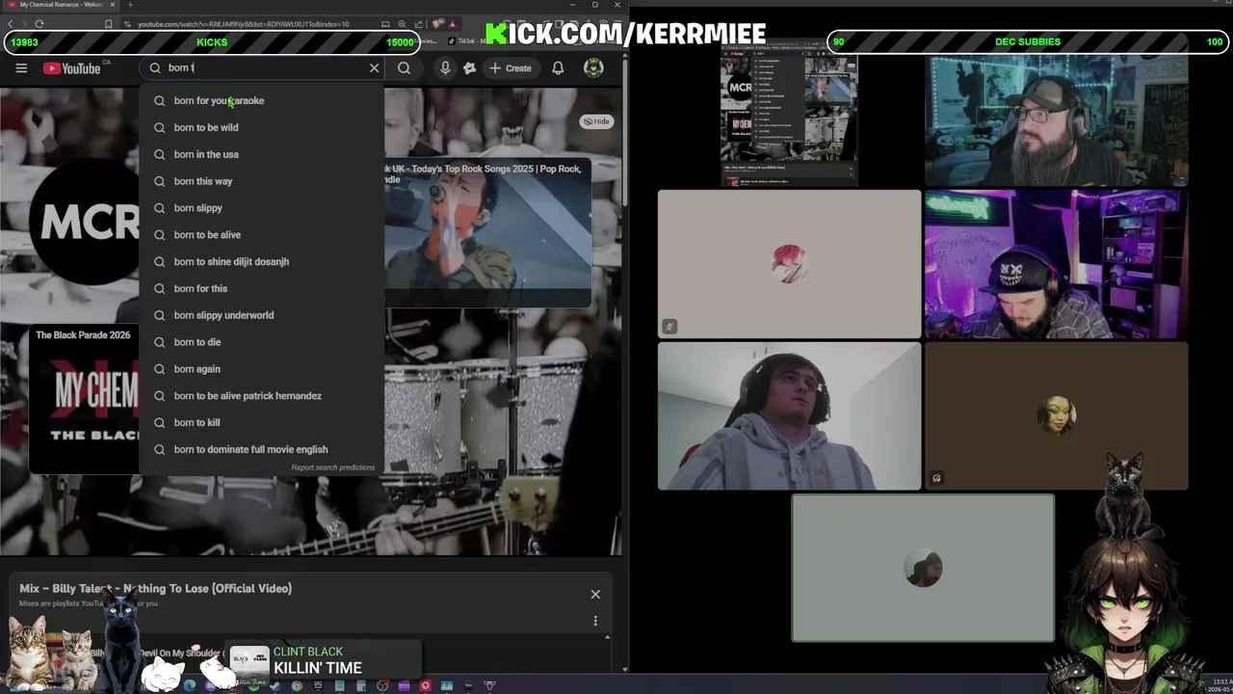Reload the page with the refresh icon

coord(39,24)
